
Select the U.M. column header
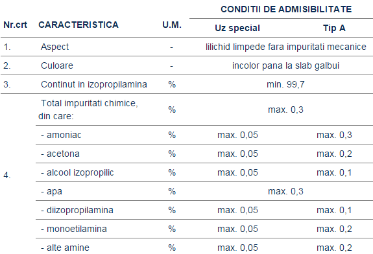(x=172, y=25)
